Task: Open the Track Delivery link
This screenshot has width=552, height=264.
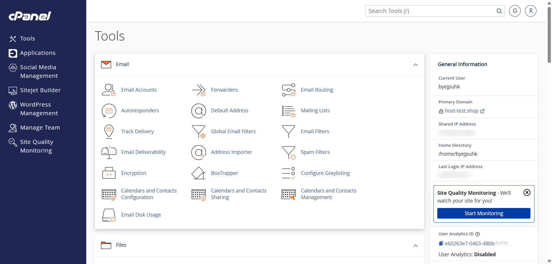Action: 137,132
